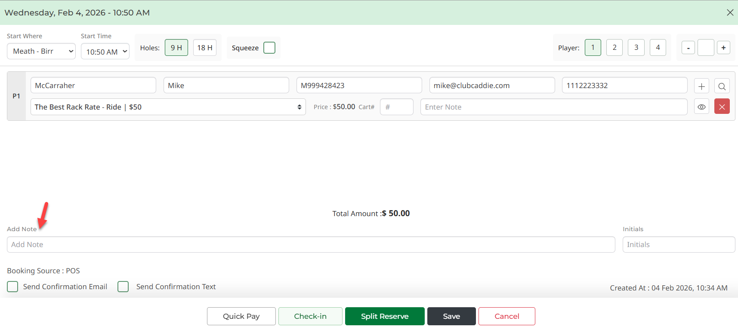The width and height of the screenshot is (738, 333).
Task: Click the eye icon beside the player note
Action: (701, 107)
